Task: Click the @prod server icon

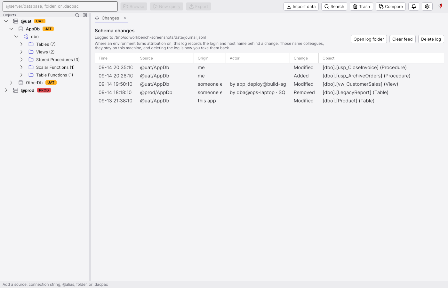Action: point(16,90)
